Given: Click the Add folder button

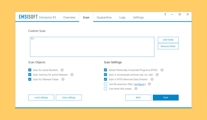Looking at the screenshot, I should click(168, 40).
